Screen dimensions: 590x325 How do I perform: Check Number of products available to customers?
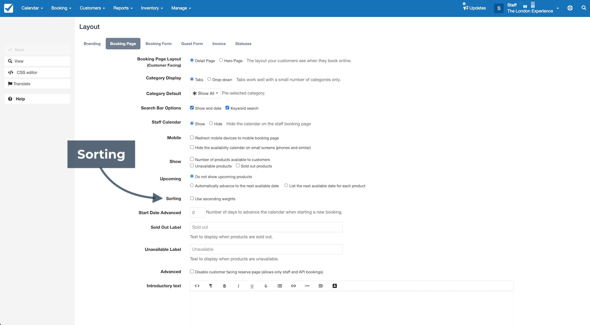tap(192, 159)
